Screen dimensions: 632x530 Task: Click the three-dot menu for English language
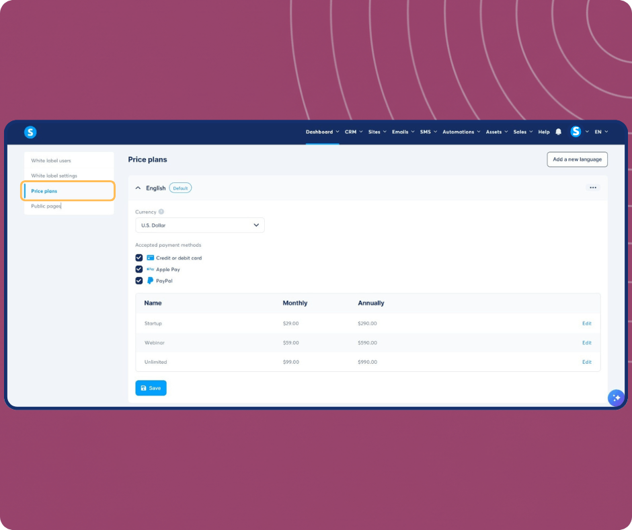[x=592, y=188]
